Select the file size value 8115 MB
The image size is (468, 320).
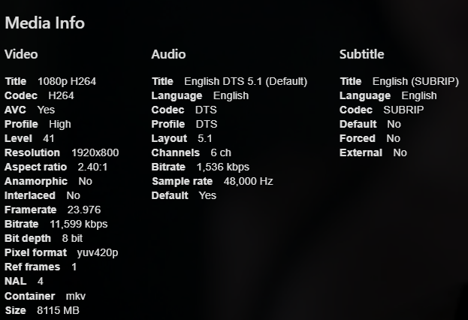[x=58, y=310]
